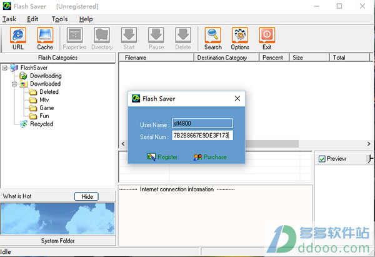Select the FlashSaver root node
Viewport: 375px width, 257px height.
tap(34, 68)
